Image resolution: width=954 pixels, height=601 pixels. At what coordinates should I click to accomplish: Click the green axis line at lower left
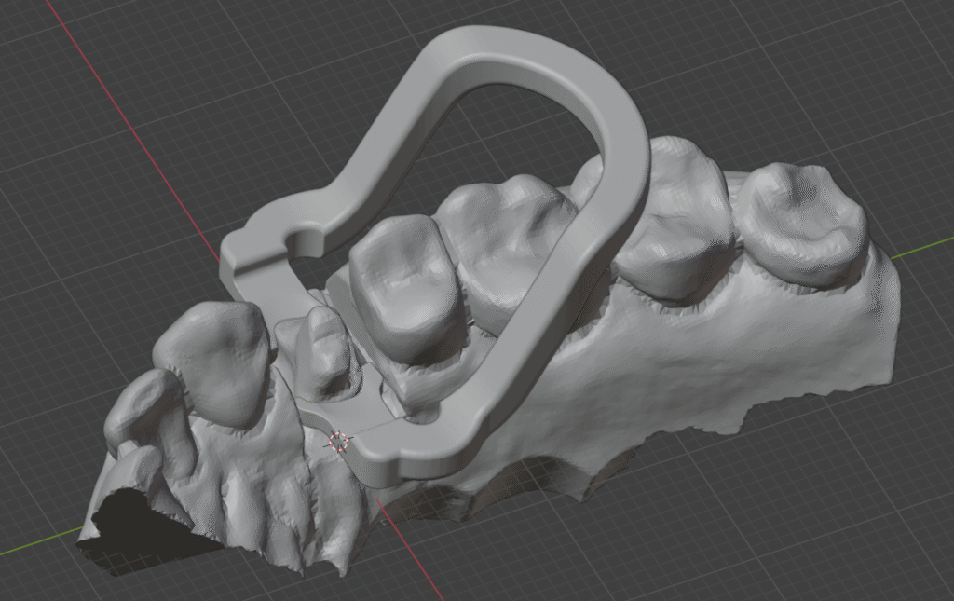[37, 542]
